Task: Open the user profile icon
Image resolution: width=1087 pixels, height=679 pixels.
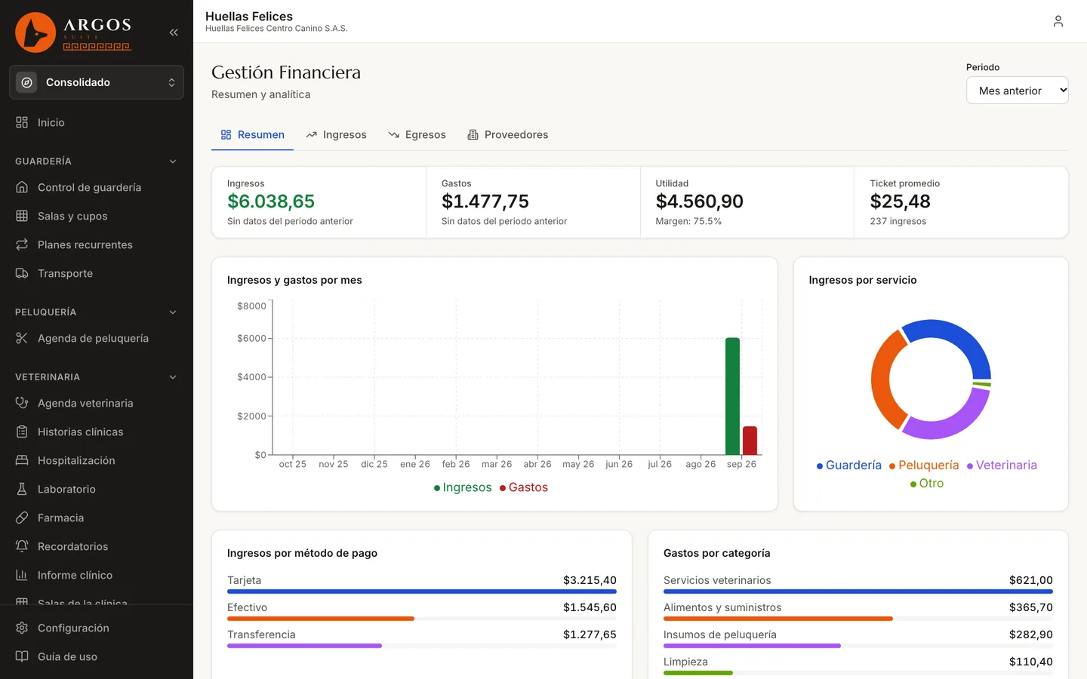Action: 1058,21
